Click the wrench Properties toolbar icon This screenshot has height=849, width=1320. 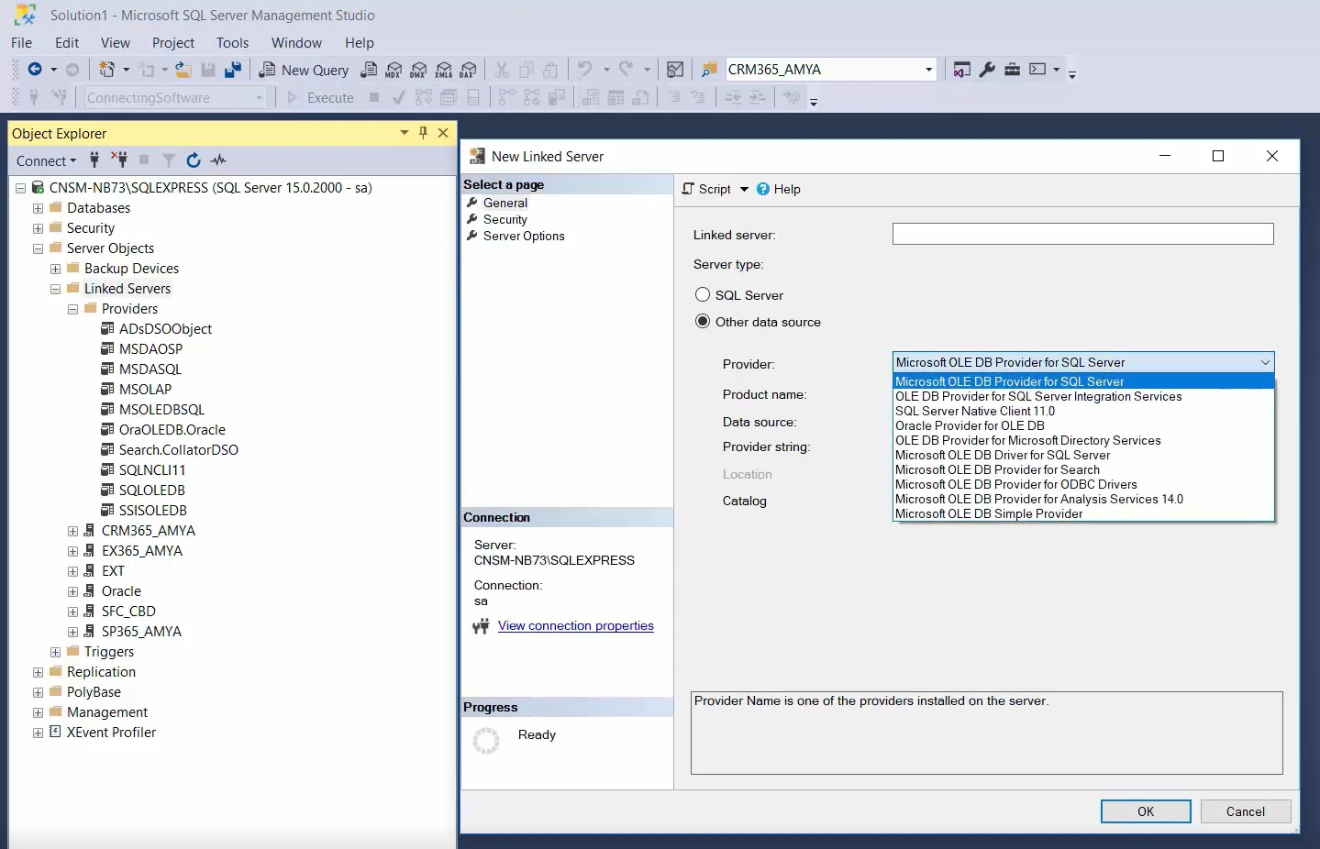point(987,70)
